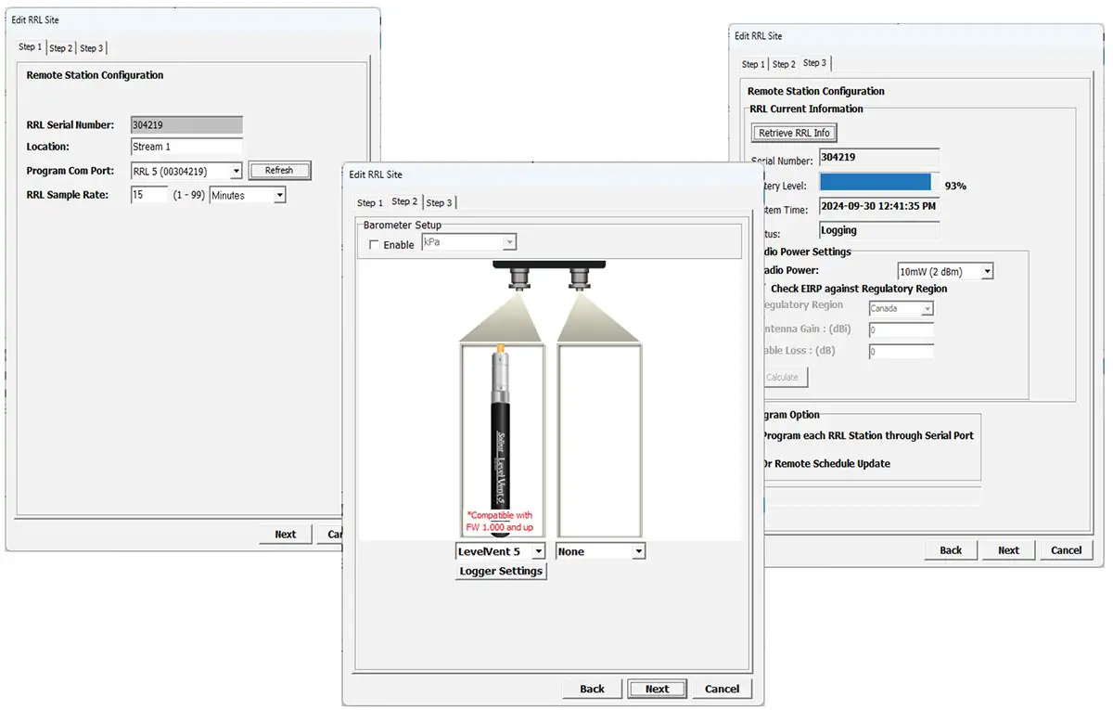Switch to Step 3 tab in middle dialog
The width and height of the screenshot is (1113, 710).
[439, 203]
